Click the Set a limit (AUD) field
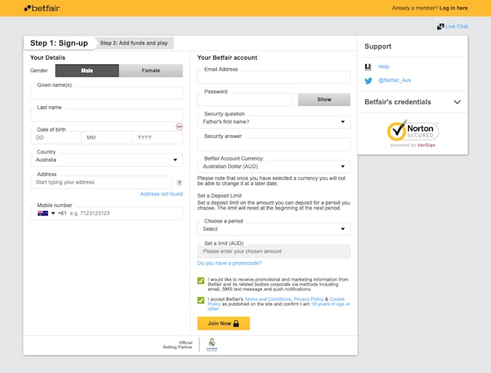 click(274, 251)
